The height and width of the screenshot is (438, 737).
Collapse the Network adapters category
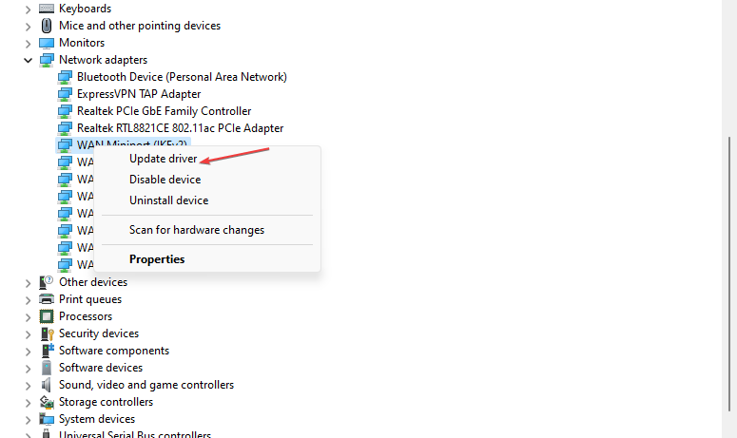pyautogui.click(x=28, y=60)
